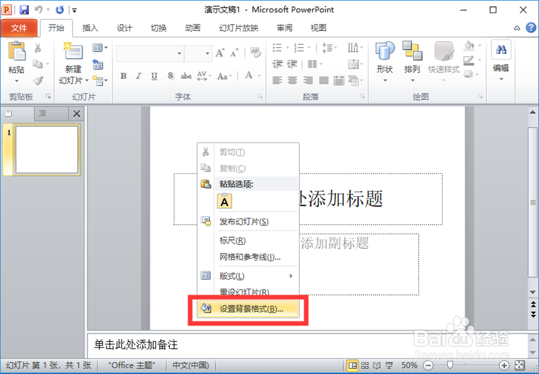The height and width of the screenshot is (374, 539).
Task: Align text right in paragraph group
Action: click(x=308, y=80)
